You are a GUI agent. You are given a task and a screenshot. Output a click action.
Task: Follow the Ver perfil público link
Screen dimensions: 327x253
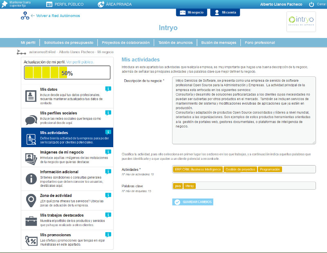[x=80, y=62]
